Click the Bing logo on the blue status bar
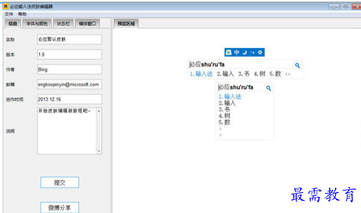Image resolution: width=361 pixels, height=213 pixels. pos(229,52)
